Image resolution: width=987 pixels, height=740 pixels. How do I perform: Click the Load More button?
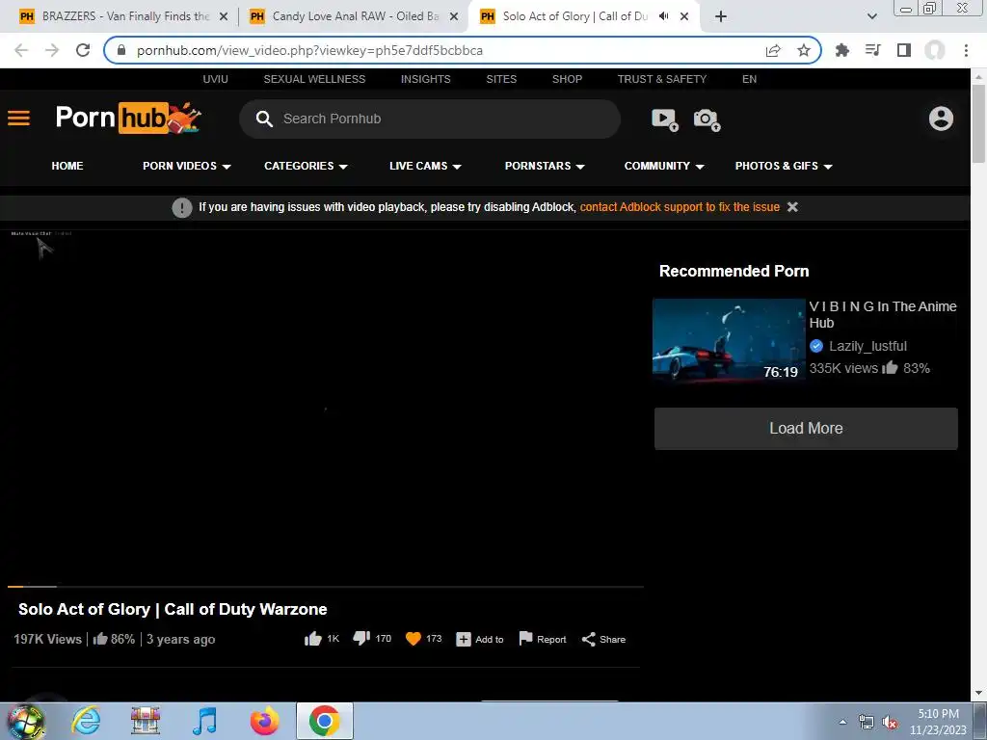(806, 429)
